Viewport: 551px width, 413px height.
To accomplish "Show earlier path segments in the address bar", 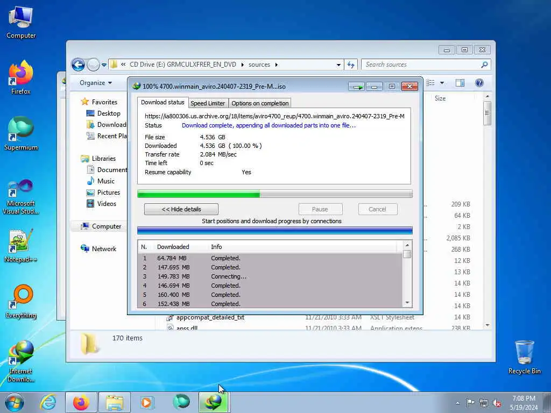I will click(123, 65).
